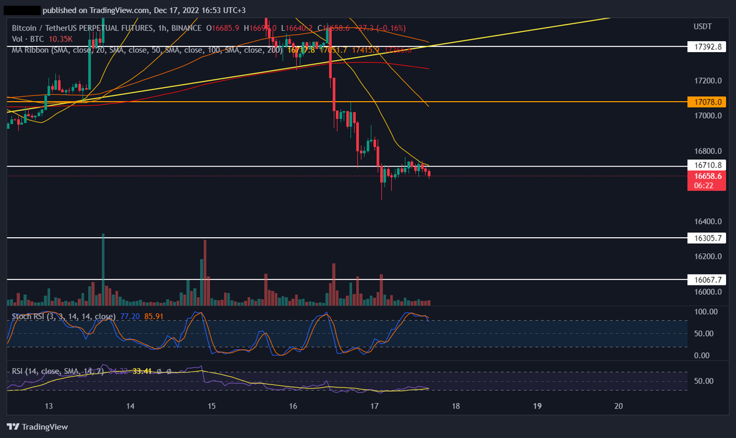This screenshot has height=438, width=736.
Task: Click the 16400.0 price axis tick
Action: (x=708, y=222)
